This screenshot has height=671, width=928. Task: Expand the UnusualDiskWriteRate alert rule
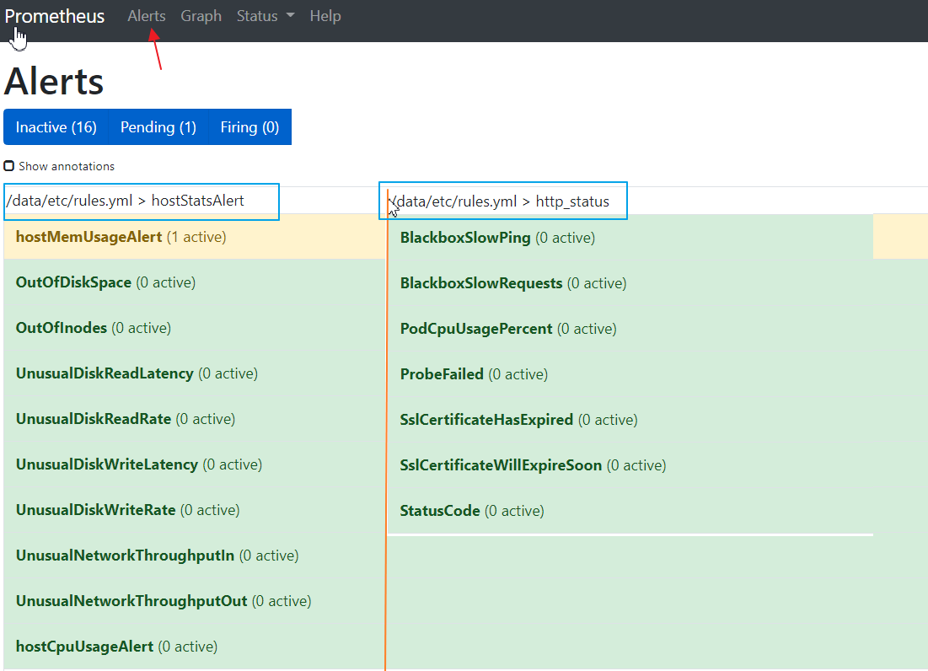194,510
